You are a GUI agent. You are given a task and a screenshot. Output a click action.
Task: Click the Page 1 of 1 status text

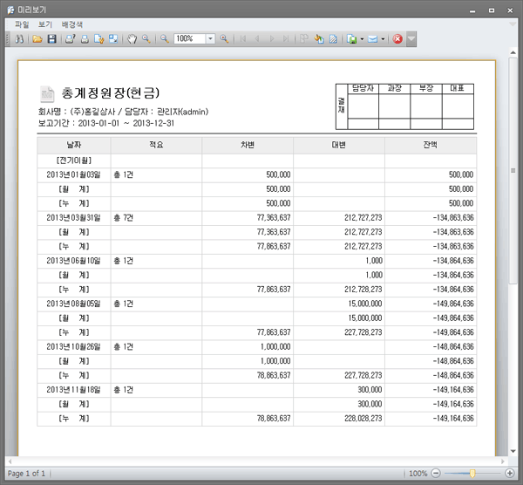pyautogui.click(x=26, y=474)
